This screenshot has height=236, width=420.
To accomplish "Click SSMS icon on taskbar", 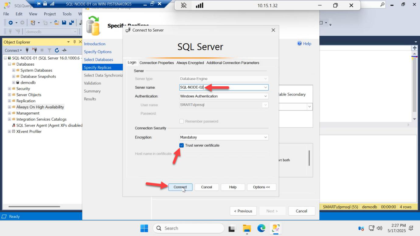I will (x=276, y=228).
